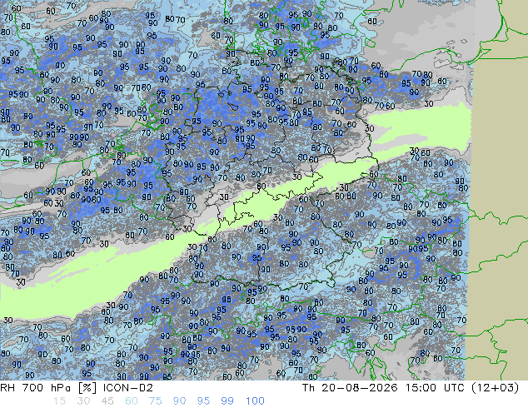Select the legend value 45
Viewport: 528px width, 408px height.
pyautogui.click(x=107, y=401)
